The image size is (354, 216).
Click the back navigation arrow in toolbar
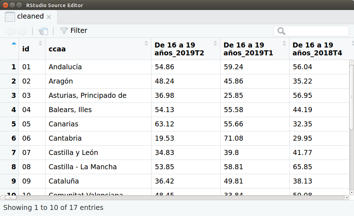click(x=10, y=31)
